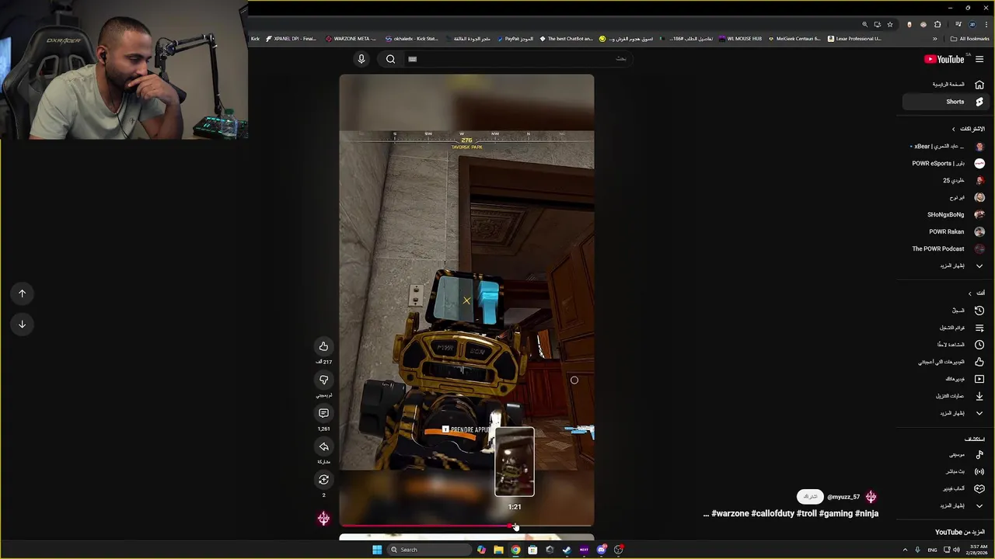Click the YouTube search magnifier button
This screenshot has height=559, width=995.
pyautogui.click(x=390, y=59)
